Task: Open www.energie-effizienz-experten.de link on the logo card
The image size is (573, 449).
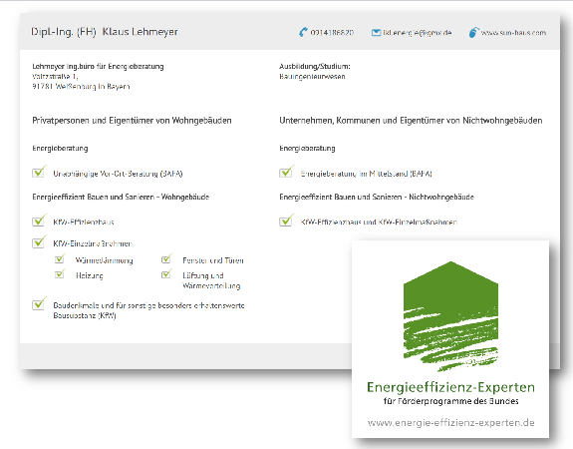Action: [451, 423]
